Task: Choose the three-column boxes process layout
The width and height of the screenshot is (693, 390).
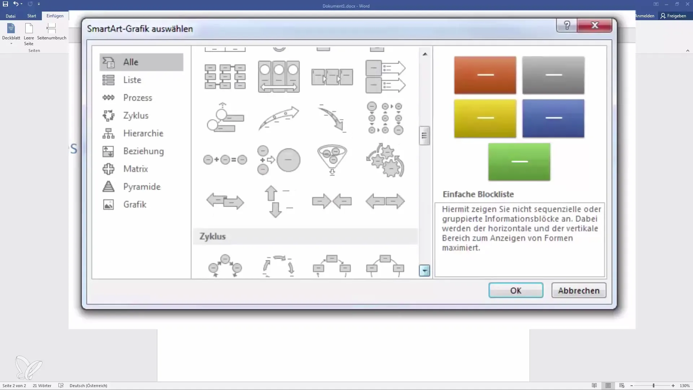Action: 225,77
